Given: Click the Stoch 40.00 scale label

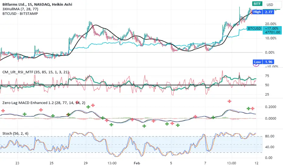Looking at the screenshot, I should coord(270,147).
